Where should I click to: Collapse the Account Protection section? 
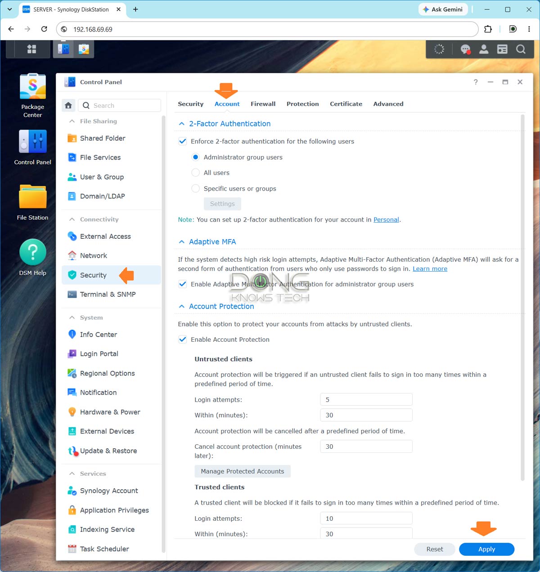pos(182,306)
